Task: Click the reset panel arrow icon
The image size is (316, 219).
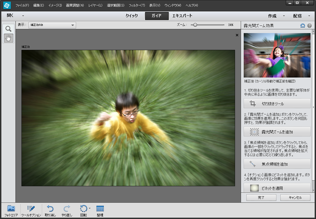Action: click(x=302, y=26)
